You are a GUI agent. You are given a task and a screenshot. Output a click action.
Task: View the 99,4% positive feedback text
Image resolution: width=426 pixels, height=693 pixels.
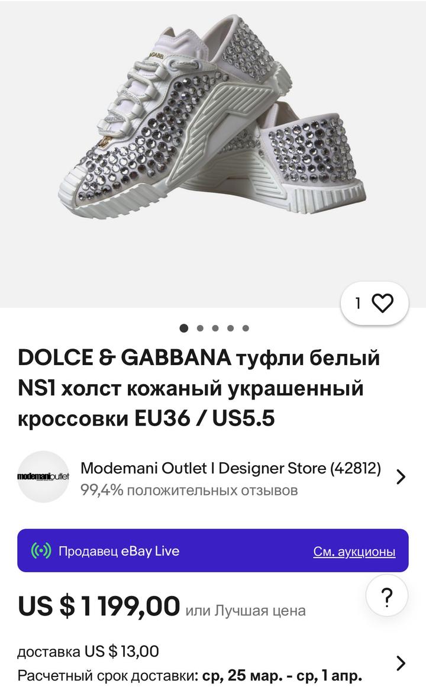[x=189, y=490]
